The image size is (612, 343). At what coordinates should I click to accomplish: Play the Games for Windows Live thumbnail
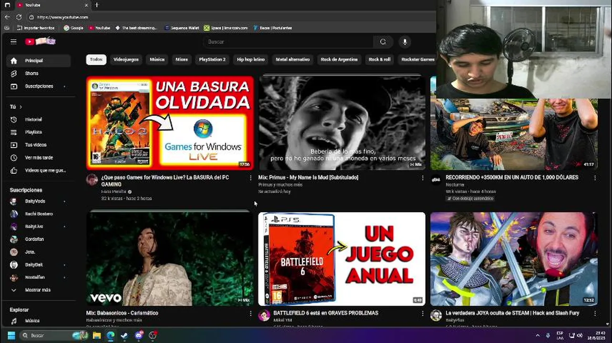[170, 123]
